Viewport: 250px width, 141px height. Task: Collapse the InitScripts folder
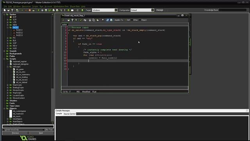pos(7,67)
